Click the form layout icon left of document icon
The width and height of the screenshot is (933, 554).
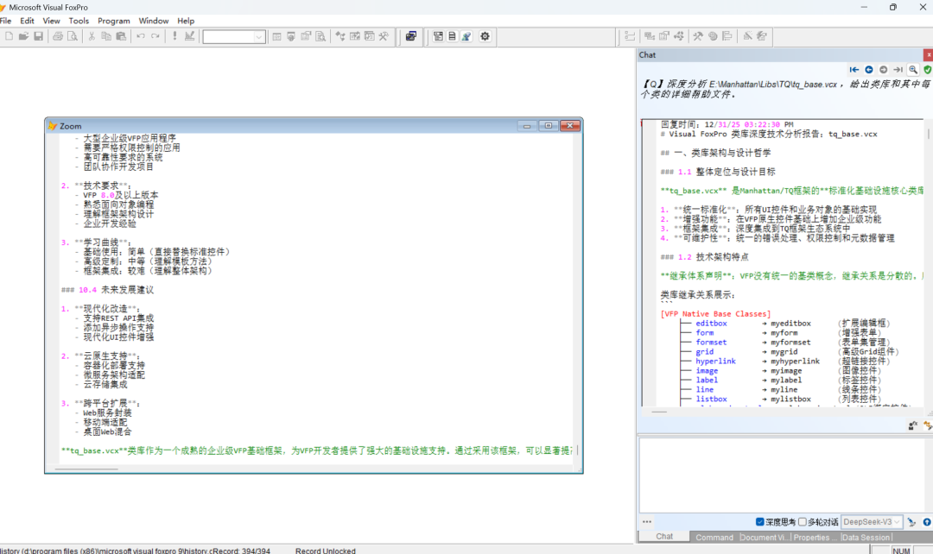tap(438, 36)
